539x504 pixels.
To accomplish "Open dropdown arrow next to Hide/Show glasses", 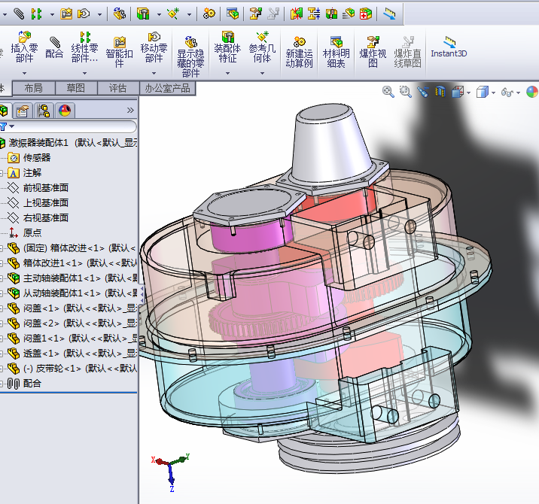I will coord(518,93).
